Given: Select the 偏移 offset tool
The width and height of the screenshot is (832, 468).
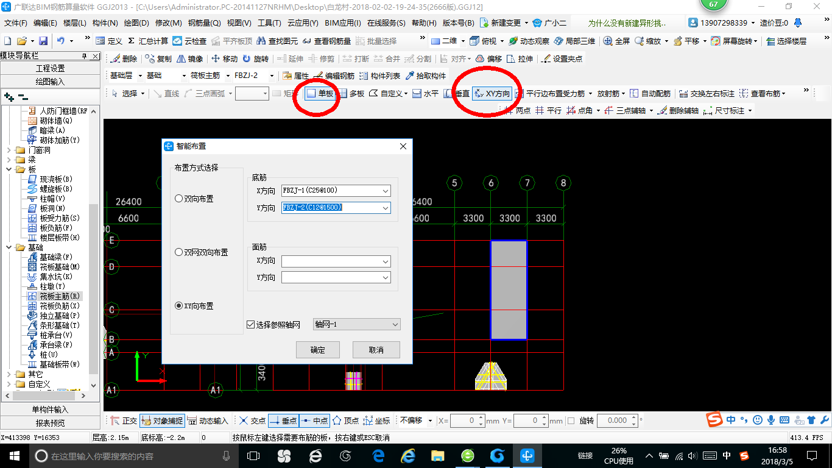Looking at the screenshot, I should pyautogui.click(x=488, y=59).
